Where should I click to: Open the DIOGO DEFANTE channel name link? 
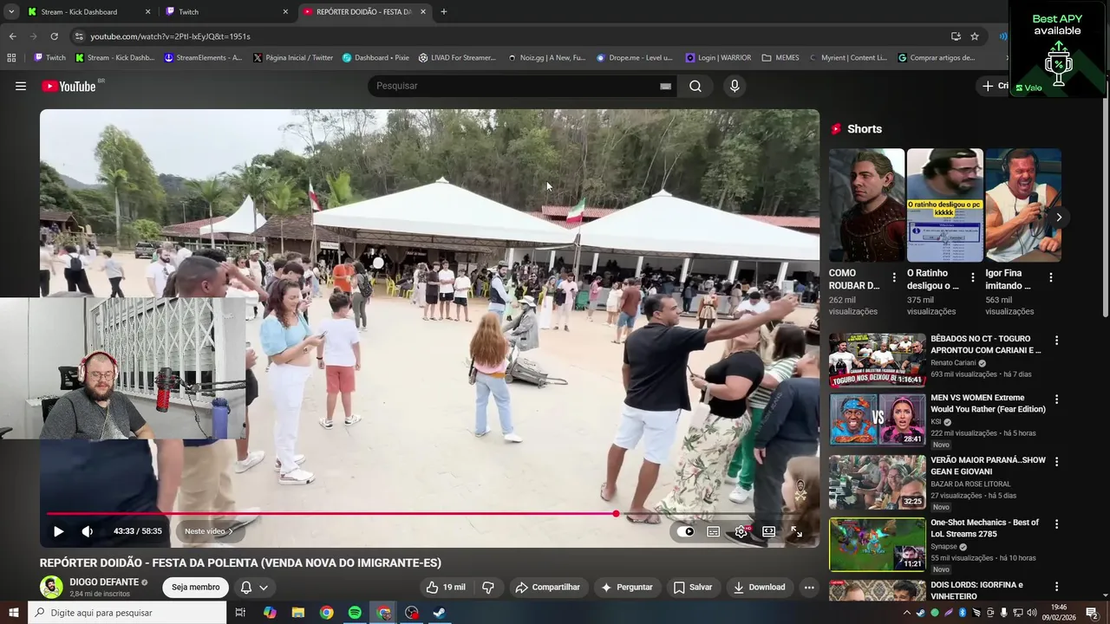pyautogui.click(x=104, y=582)
